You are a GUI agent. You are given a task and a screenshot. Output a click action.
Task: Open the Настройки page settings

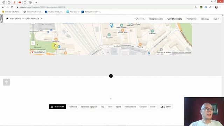point(191,19)
